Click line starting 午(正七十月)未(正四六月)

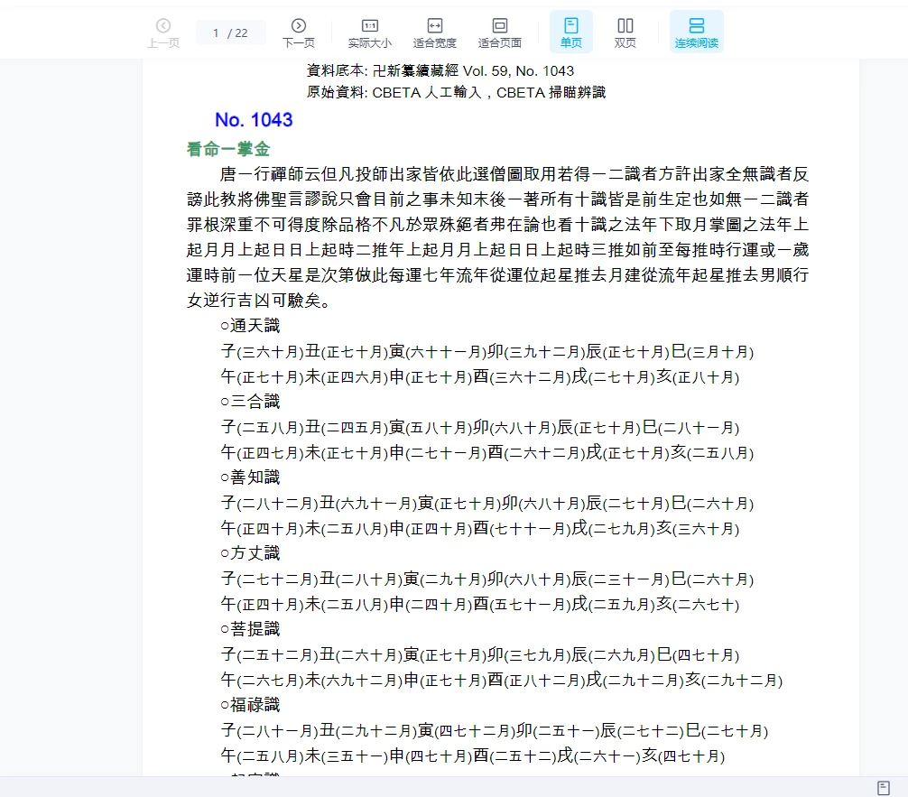coord(480,376)
